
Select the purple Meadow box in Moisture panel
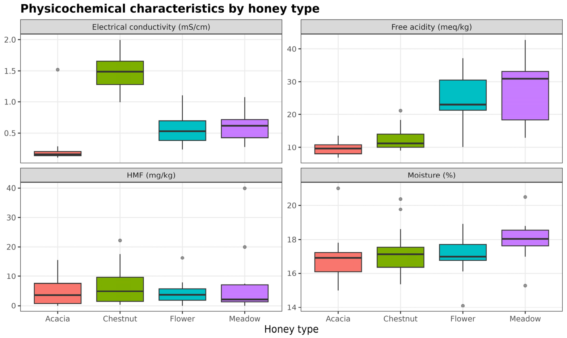[525, 238]
